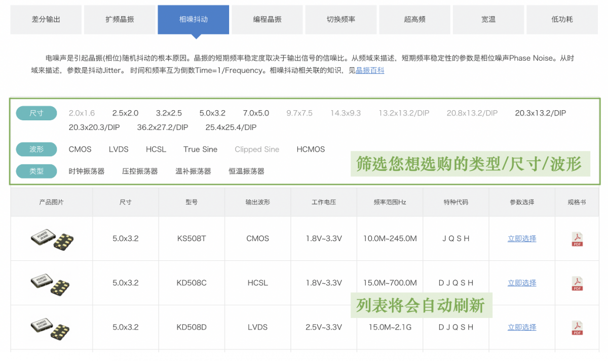Filter by 压控振荡器 type
Screen dimensions: 608x361
point(140,171)
